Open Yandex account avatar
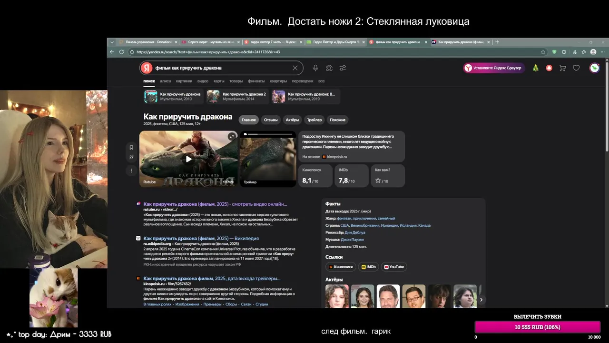 594,68
